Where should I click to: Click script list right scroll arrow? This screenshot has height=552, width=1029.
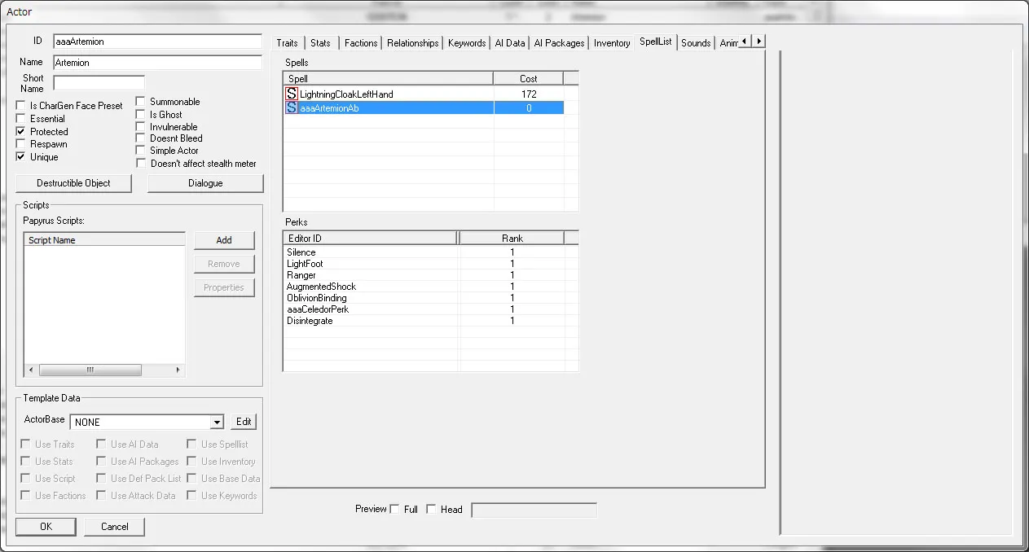pos(178,370)
